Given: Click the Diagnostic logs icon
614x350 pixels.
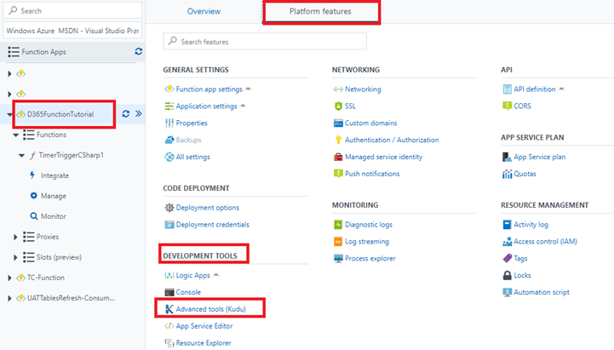Looking at the screenshot, I should 338,225.
